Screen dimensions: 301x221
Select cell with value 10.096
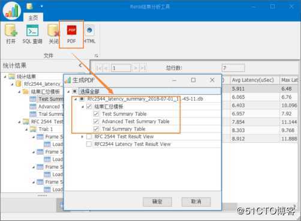tap(289, 106)
